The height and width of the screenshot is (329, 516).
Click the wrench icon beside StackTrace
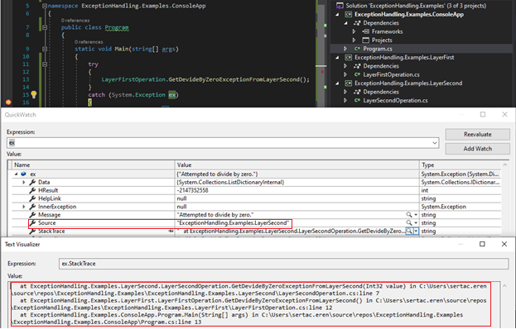point(32,231)
